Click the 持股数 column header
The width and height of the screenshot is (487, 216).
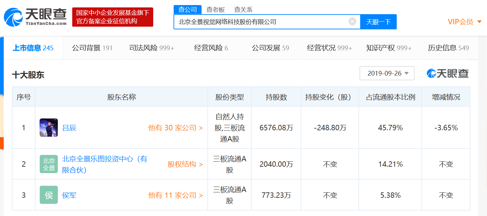click(x=276, y=97)
